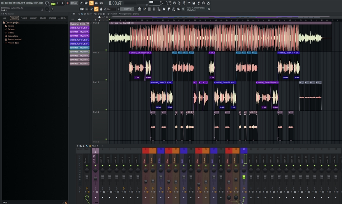Mute Track 1 using its green dot
Image resolution: width=342 pixels, height=204 pixels.
point(106,50)
